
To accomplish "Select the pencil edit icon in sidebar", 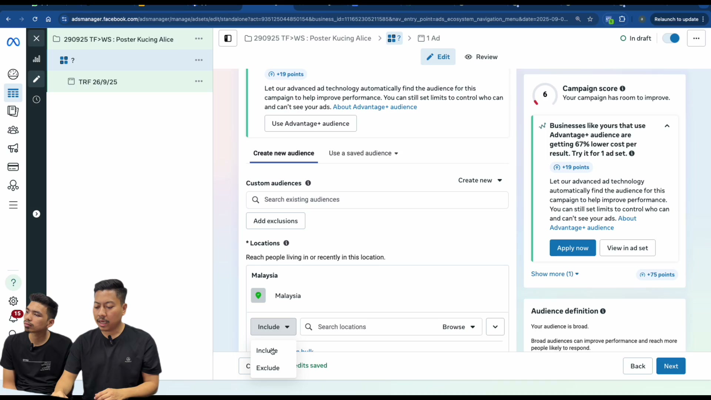I will [36, 79].
